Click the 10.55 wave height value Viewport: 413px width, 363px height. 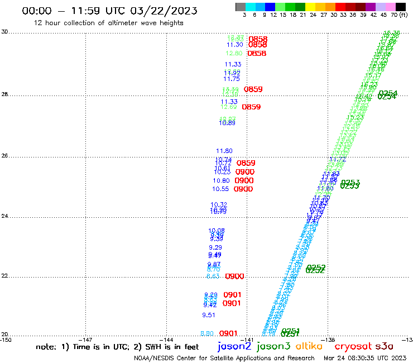220,189
